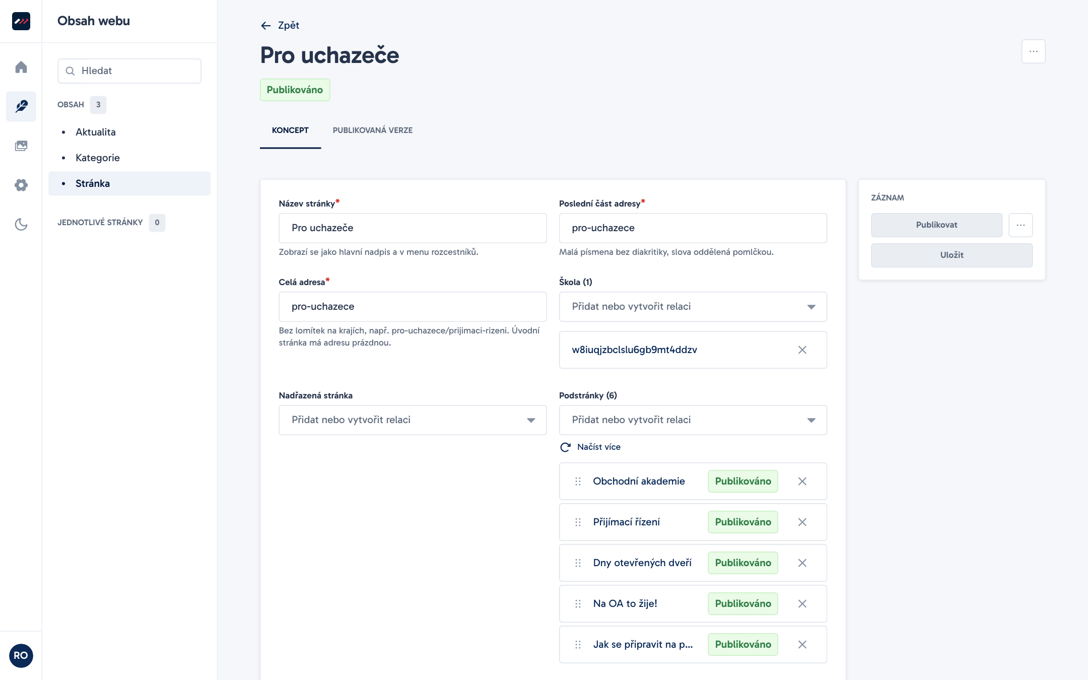Image resolution: width=1088 pixels, height=680 pixels.
Task: Open the settings gear icon
Action: (21, 185)
